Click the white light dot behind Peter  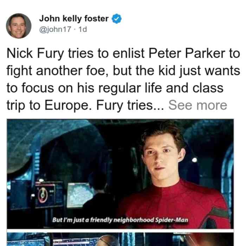[195, 160]
